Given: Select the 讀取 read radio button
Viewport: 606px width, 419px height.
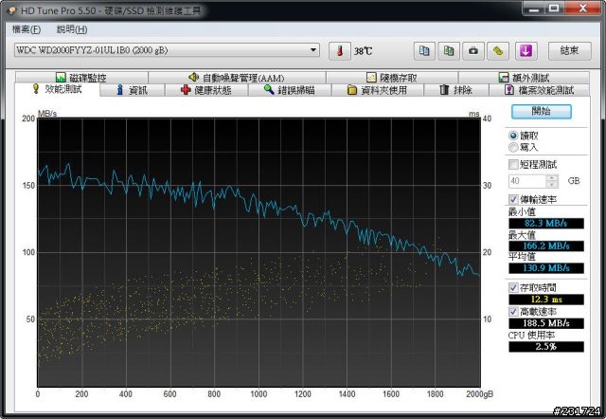Looking at the screenshot, I should coord(513,136).
